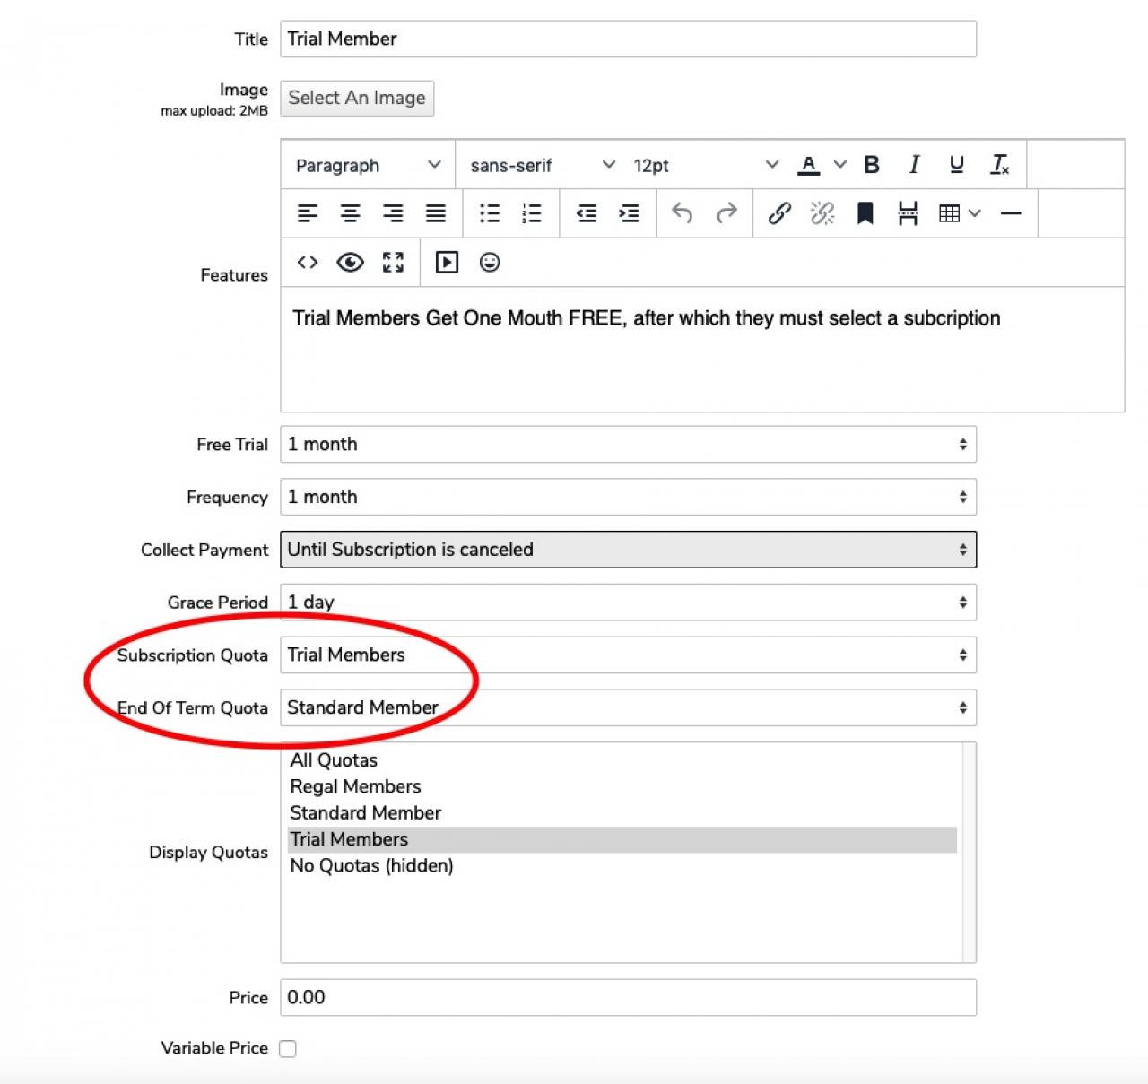Click the undo arrow icon
The width and height of the screenshot is (1148, 1084).
pyautogui.click(x=682, y=213)
